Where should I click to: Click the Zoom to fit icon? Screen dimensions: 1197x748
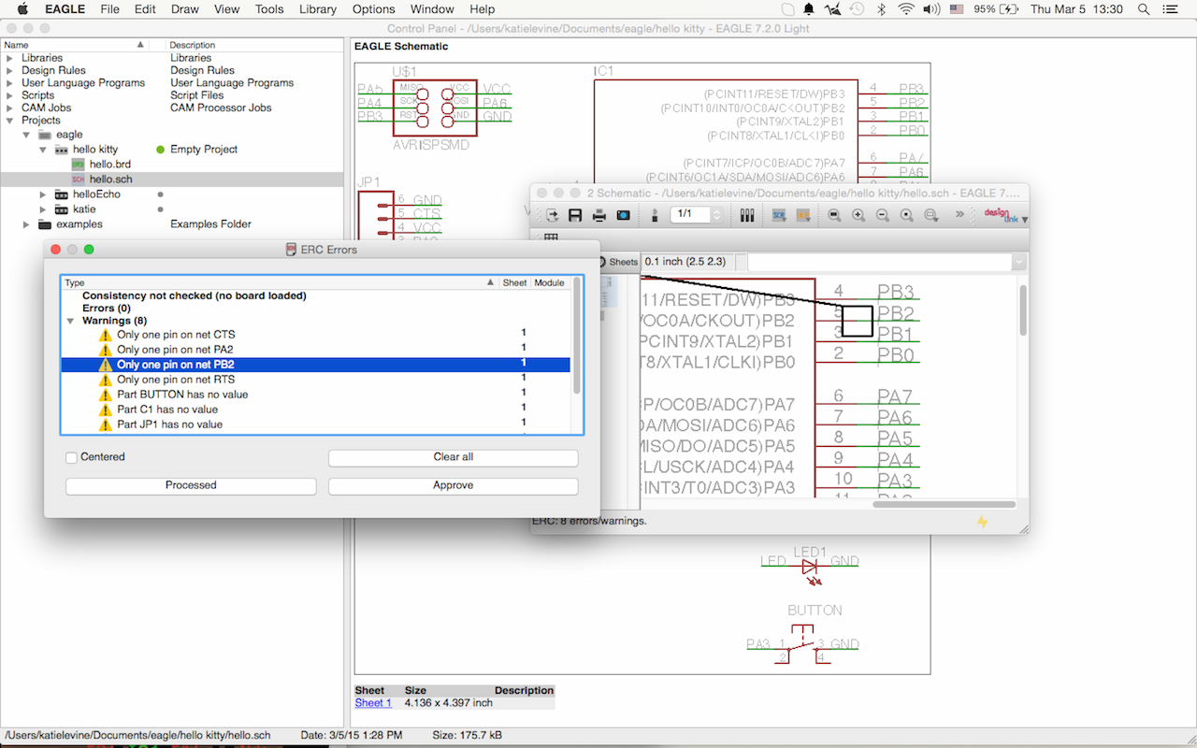click(x=835, y=215)
